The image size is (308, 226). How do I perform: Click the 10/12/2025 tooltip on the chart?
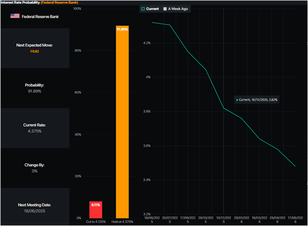257,99
